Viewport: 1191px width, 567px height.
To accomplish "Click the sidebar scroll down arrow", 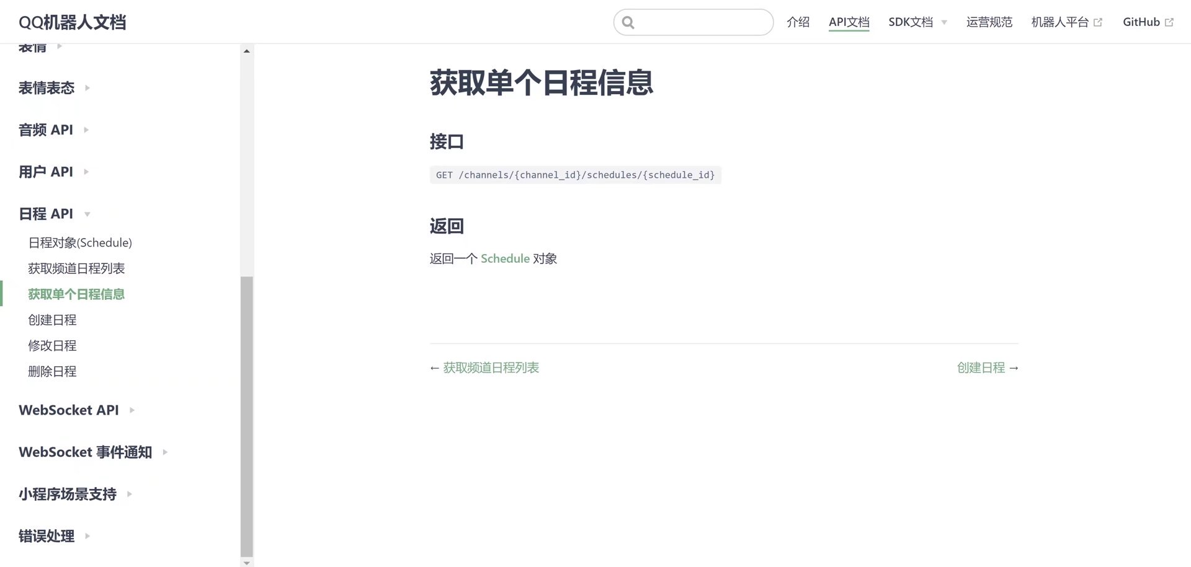I will [247, 563].
